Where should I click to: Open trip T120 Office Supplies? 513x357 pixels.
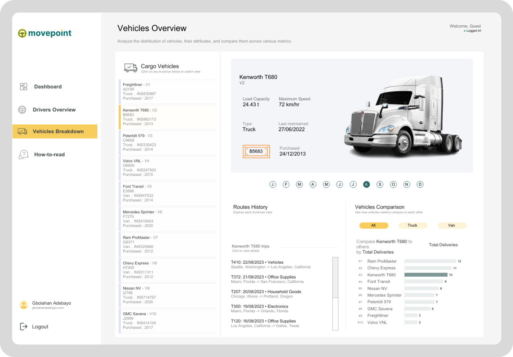click(265, 323)
